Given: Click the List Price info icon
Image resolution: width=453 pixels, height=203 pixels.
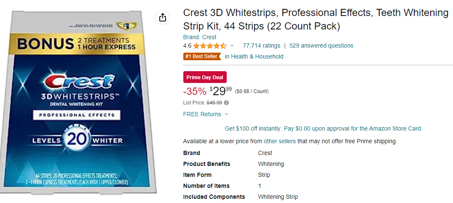Looking at the screenshot, I should [227, 103].
